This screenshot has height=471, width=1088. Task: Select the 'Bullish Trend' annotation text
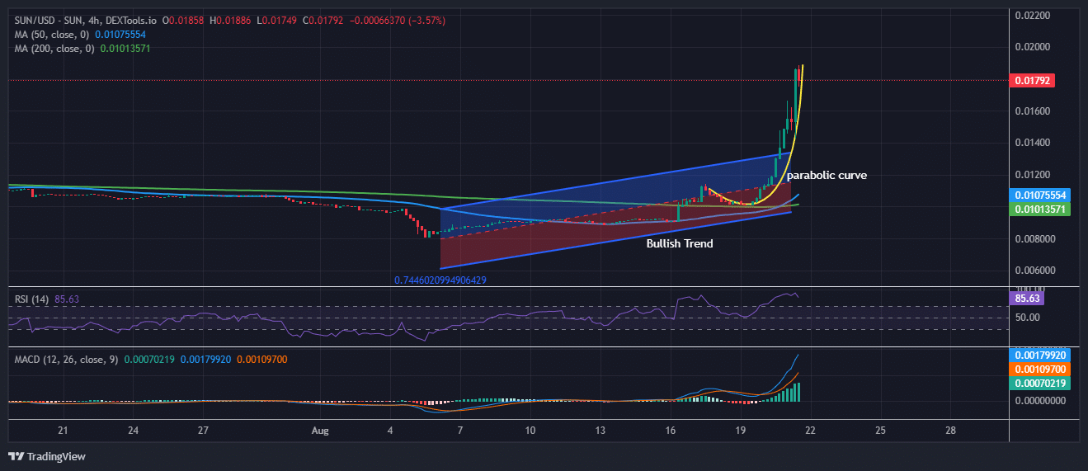(680, 243)
